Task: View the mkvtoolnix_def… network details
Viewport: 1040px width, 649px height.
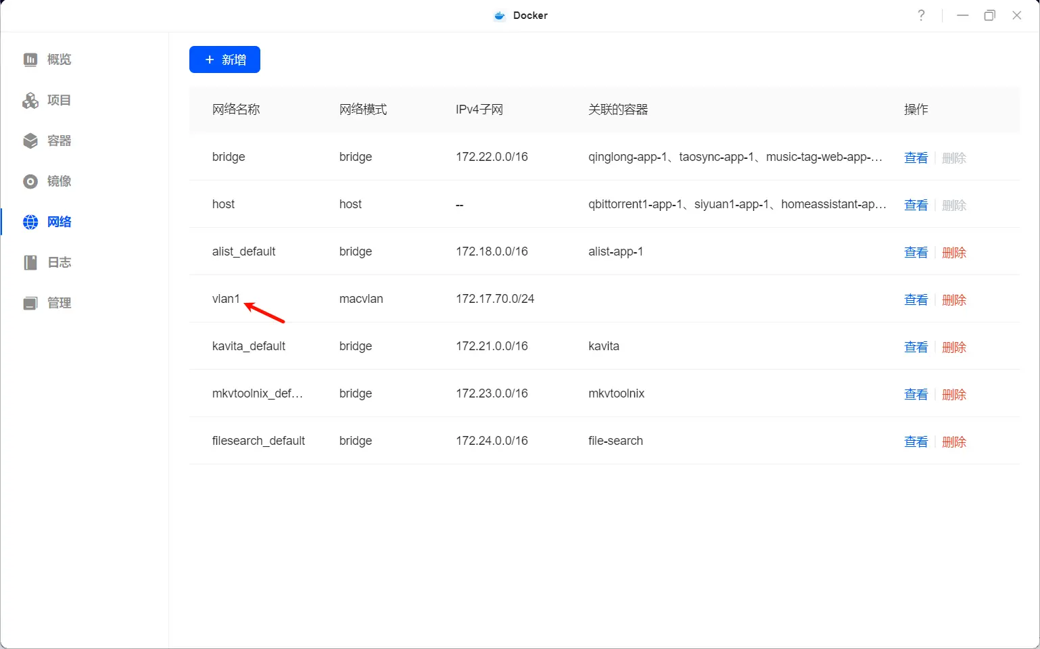Action: point(916,394)
